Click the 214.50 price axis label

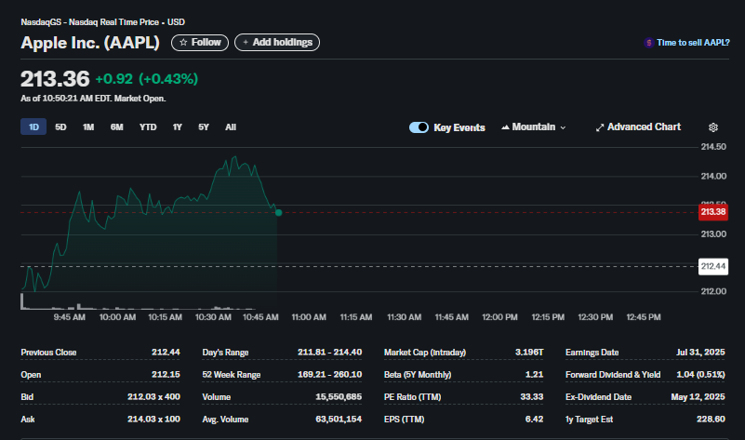(x=713, y=147)
